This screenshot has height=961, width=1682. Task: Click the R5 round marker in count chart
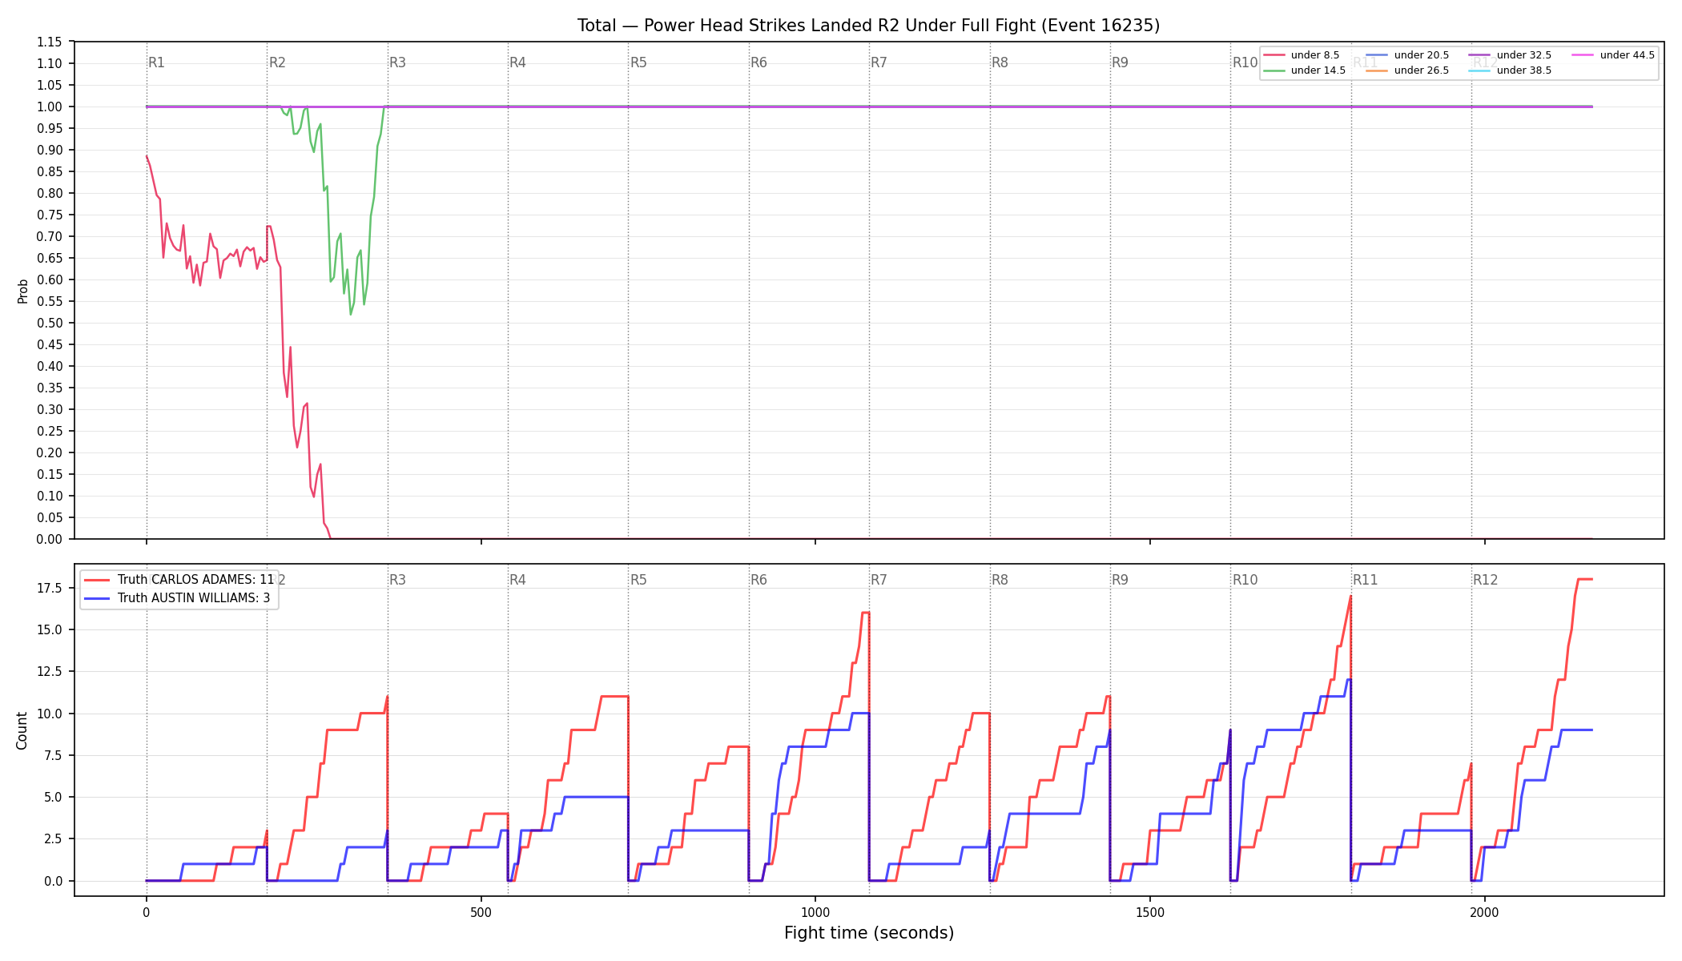click(638, 580)
